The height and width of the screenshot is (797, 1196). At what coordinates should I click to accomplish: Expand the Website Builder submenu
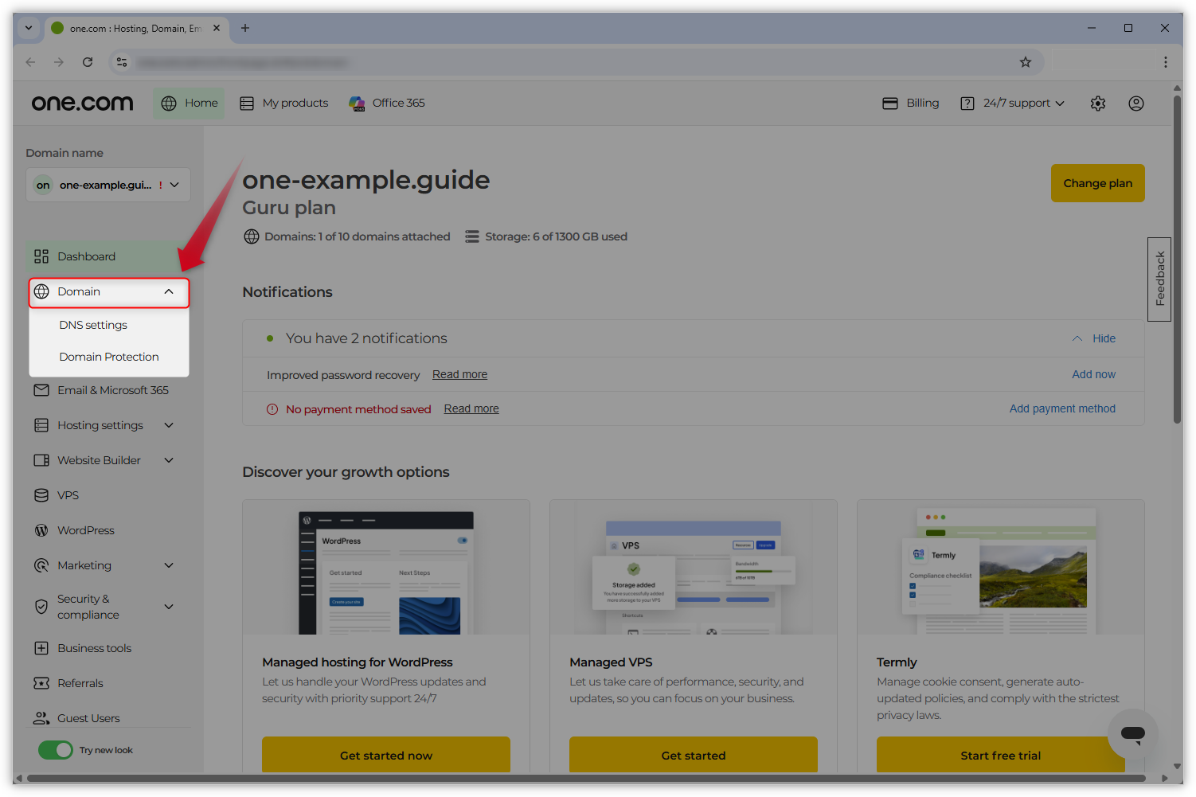[x=169, y=460]
